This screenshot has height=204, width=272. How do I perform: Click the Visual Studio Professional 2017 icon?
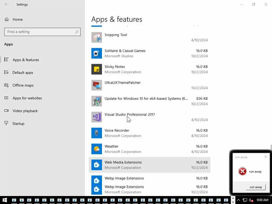(x=97, y=117)
